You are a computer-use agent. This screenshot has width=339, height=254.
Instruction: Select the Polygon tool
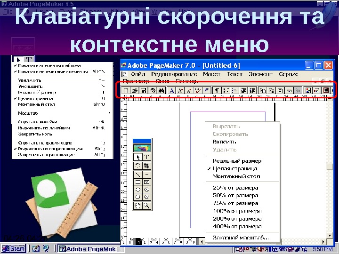point(137,197)
